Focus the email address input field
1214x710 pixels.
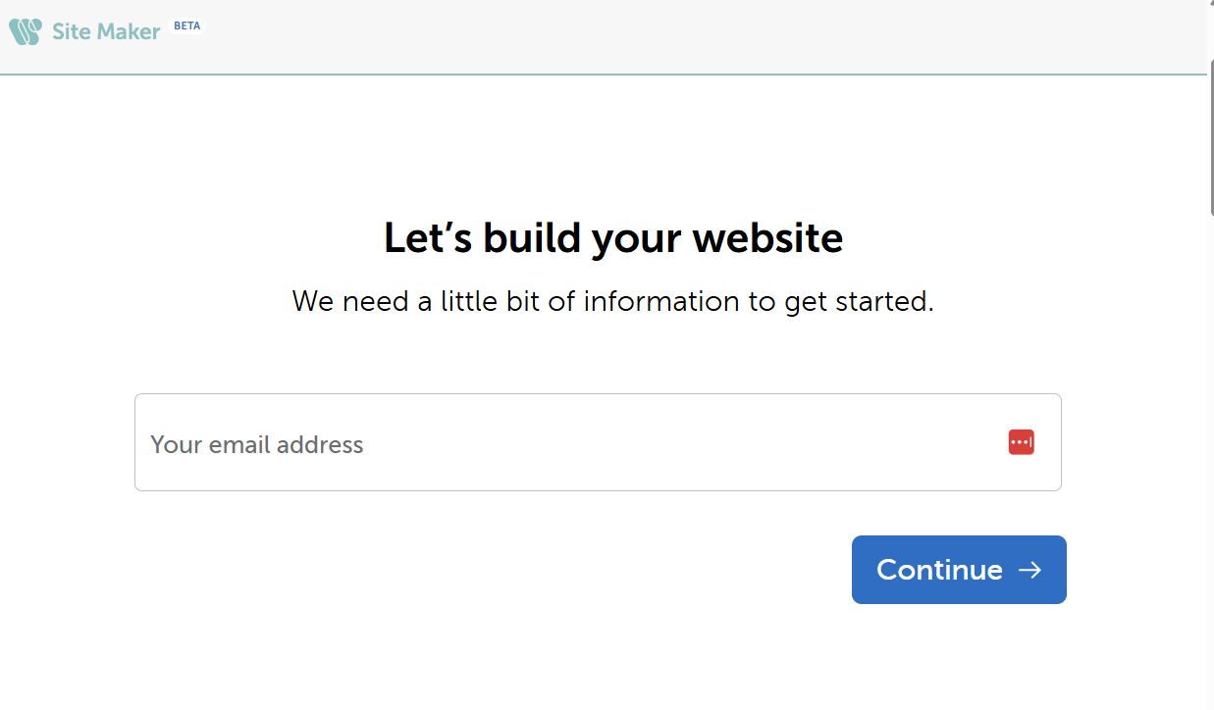pyautogui.click(x=569, y=442)
